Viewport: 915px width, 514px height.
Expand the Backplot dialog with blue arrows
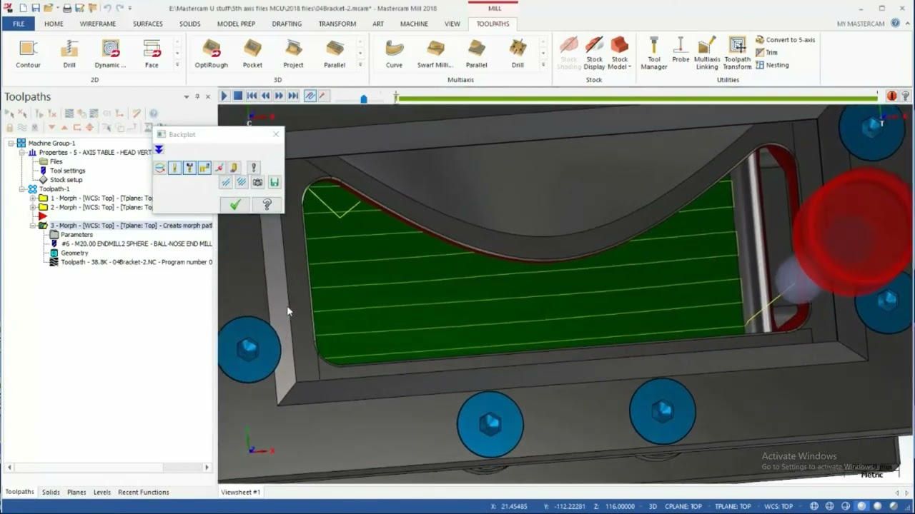(x=159, y=149)
